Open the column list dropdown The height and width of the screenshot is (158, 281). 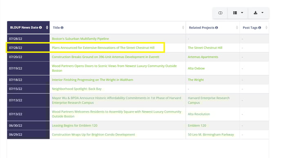[x=238, y=13]
